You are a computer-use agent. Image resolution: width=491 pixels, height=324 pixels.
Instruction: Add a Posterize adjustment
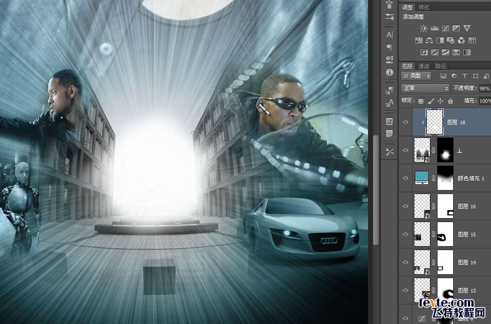pyautogui.click(x=434, y=52)
